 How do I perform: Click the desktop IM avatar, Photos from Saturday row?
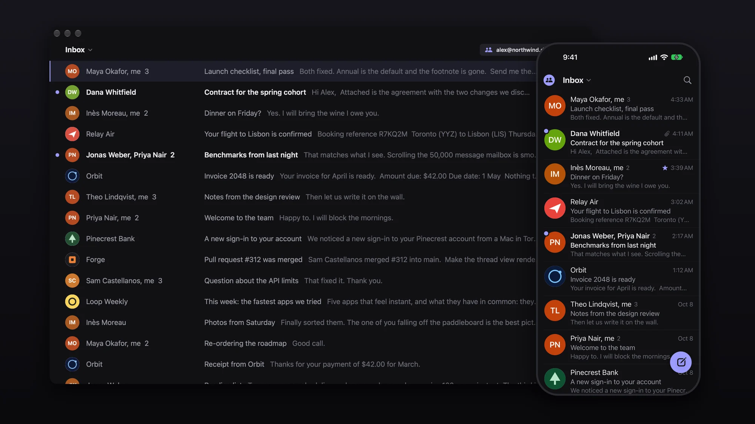[x=72, y=323]
